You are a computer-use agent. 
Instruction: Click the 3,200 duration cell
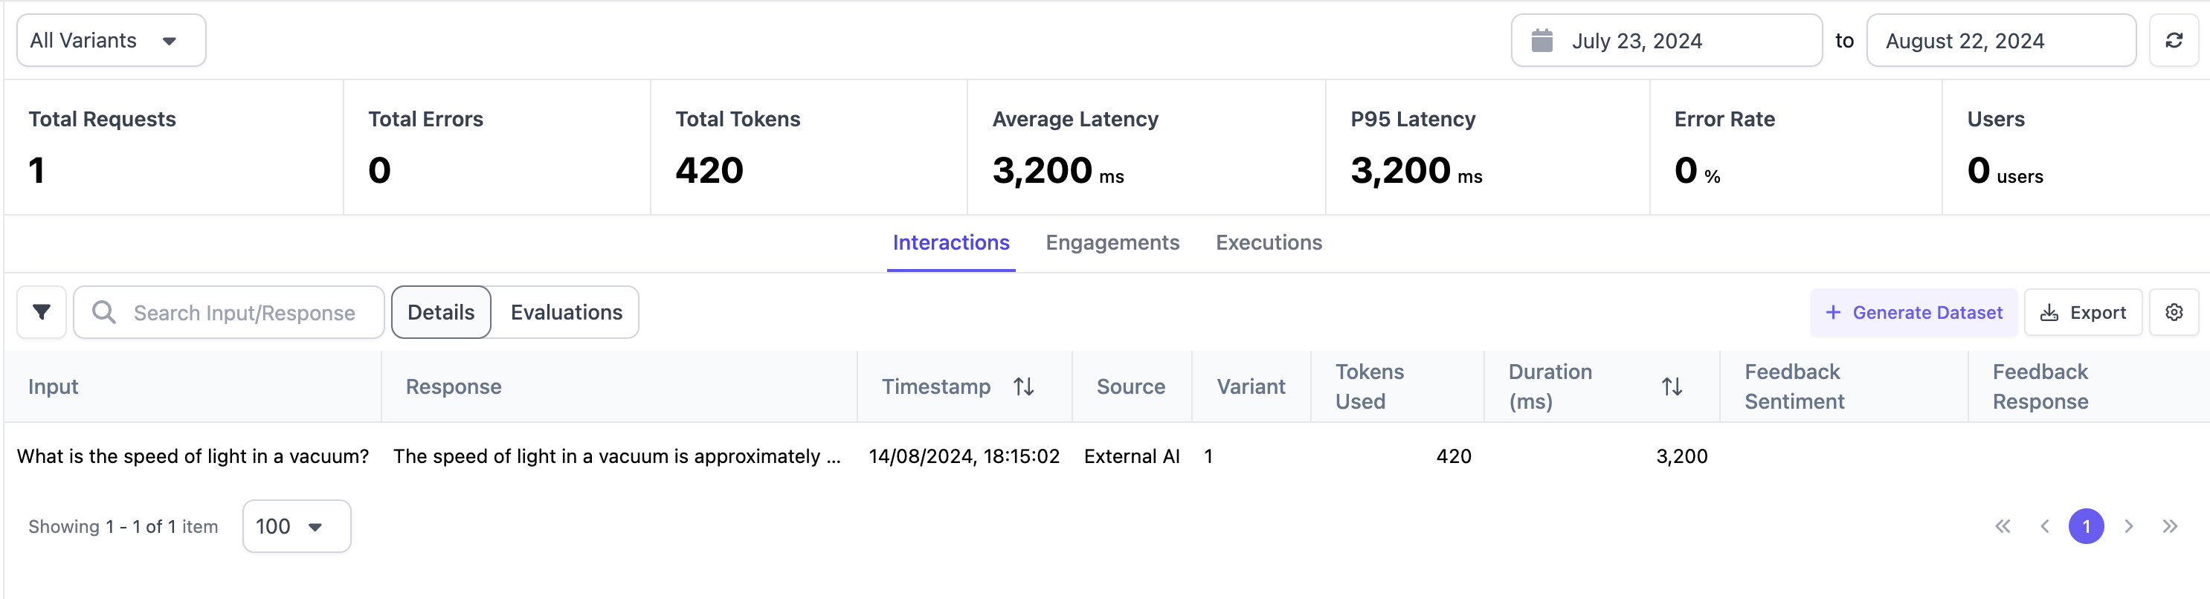[1681, 456]
